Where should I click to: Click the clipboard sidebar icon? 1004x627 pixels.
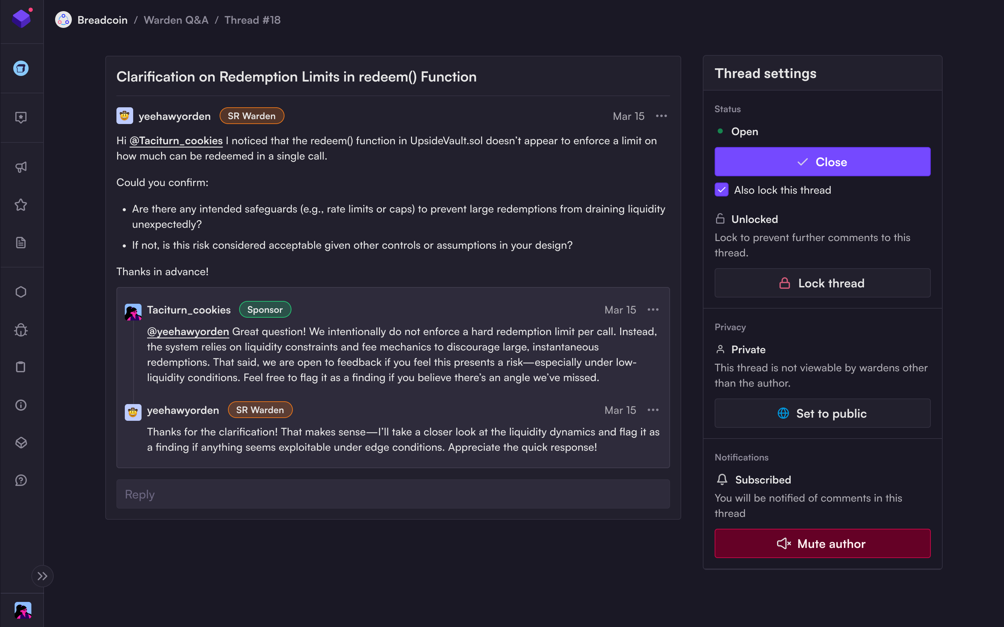[21, 367]
